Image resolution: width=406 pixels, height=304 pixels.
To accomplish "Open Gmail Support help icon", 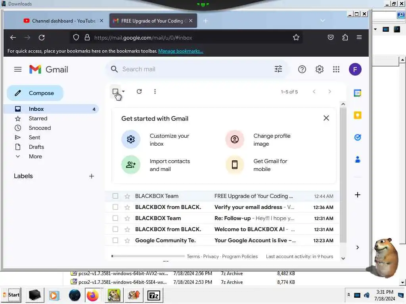I will [x=302, y=69].
